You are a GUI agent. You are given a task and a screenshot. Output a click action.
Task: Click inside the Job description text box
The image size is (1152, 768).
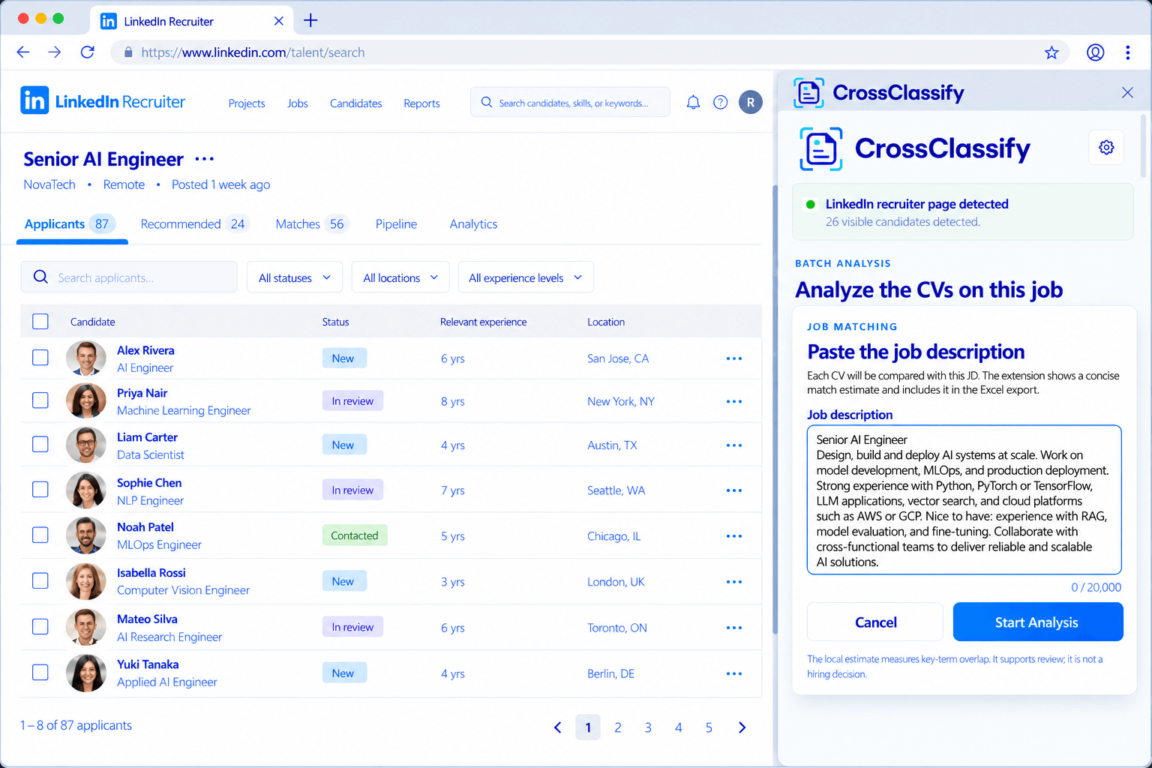coord(964,500)
